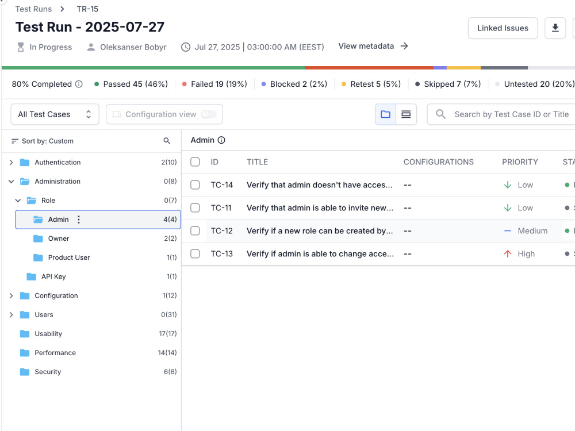Click the TITLE column header
575x431 pixels.
[257, 162]
